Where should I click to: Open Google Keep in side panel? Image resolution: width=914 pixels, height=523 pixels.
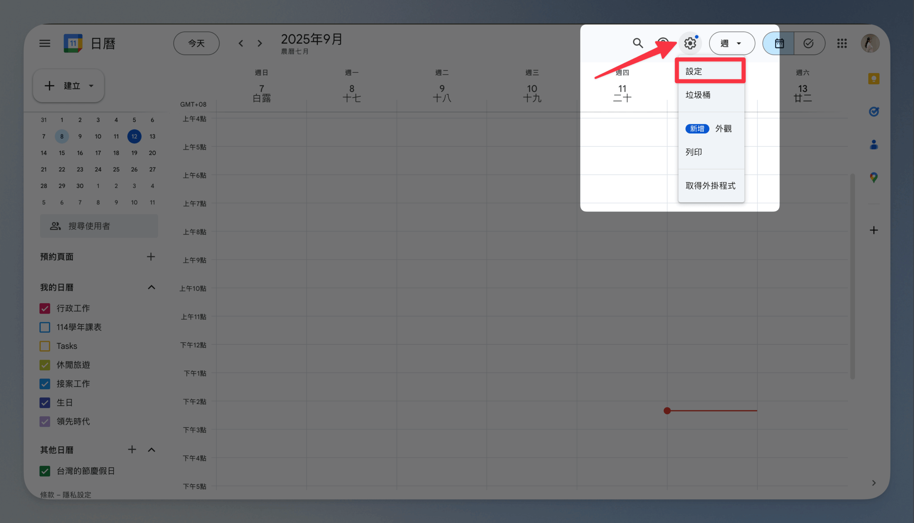tap(873, 79)
